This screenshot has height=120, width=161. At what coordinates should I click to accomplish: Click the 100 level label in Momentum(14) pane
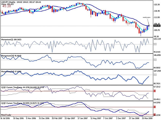(155, 75)
